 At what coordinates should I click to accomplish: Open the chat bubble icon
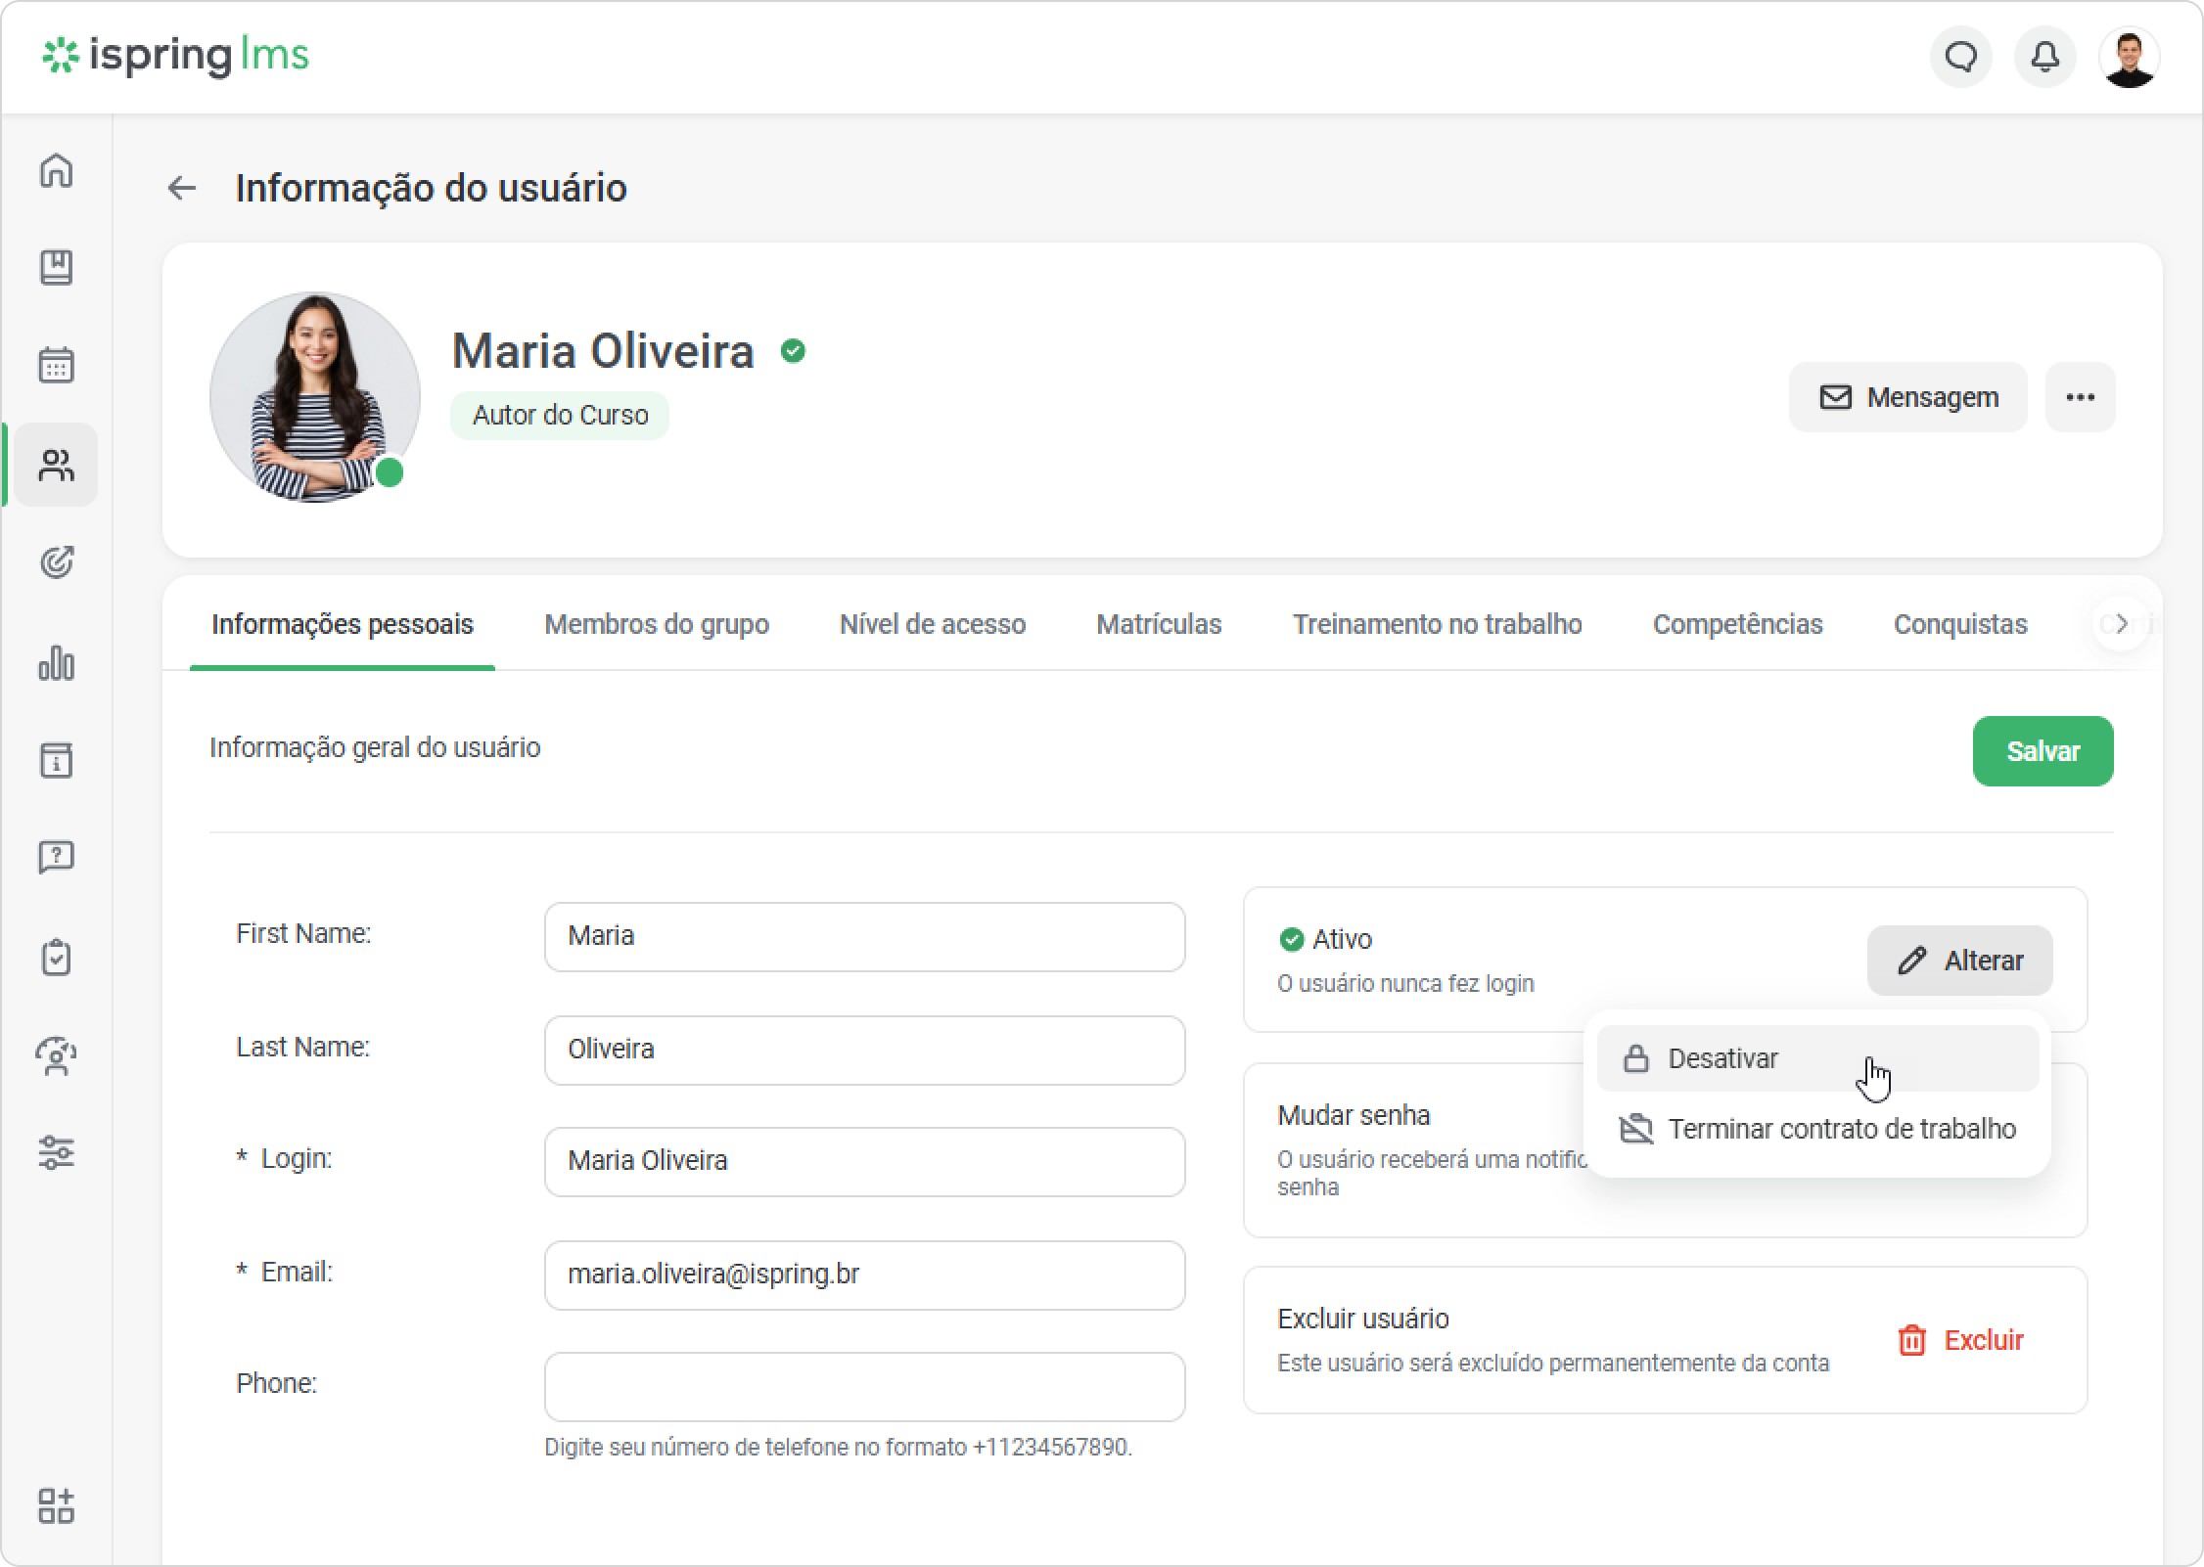pyautogui.click(x=1960, y=58)
